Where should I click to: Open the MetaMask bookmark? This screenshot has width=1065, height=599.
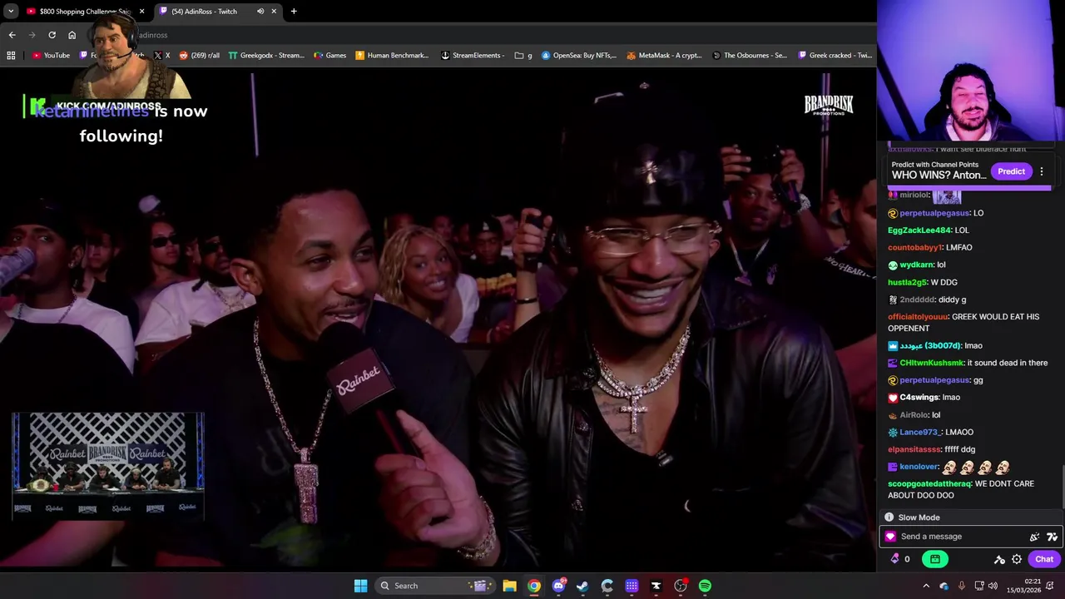pos(664,56)
